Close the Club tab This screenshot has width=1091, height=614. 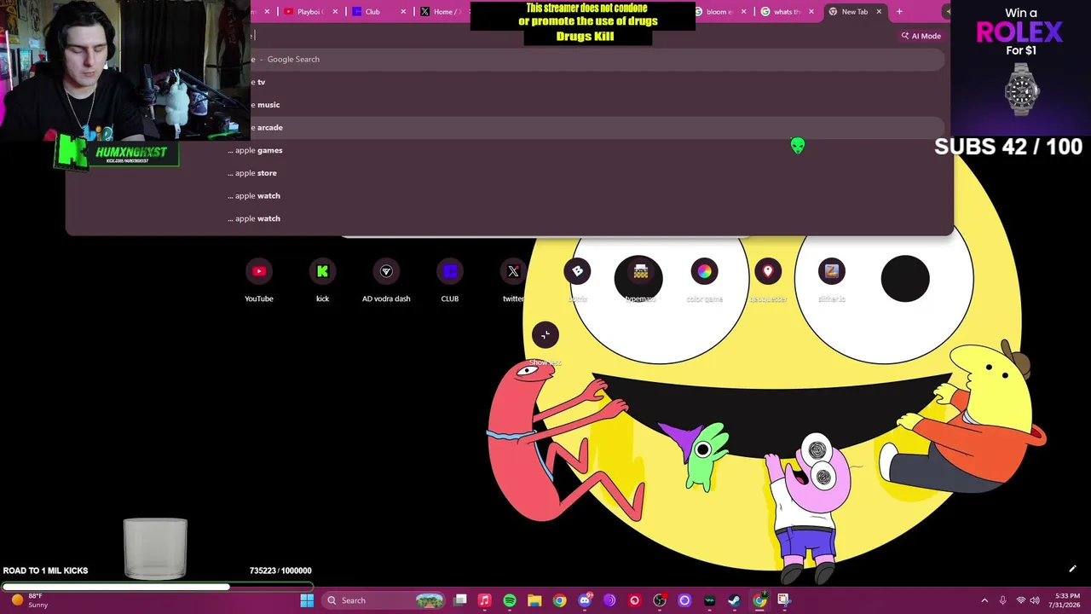403,12
